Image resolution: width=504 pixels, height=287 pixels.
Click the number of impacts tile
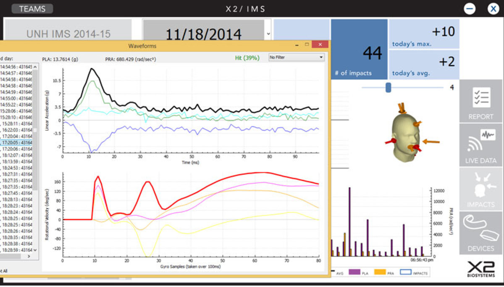pyautogui.click(x=359, y=49)
